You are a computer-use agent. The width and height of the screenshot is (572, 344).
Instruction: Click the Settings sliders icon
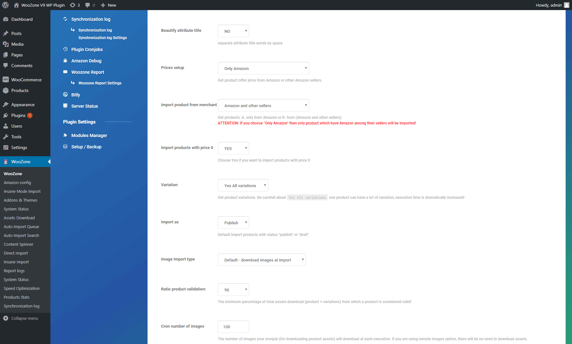click(6, 147)
